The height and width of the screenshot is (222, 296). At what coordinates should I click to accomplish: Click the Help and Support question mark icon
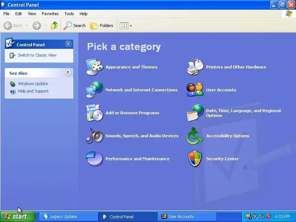13,91
